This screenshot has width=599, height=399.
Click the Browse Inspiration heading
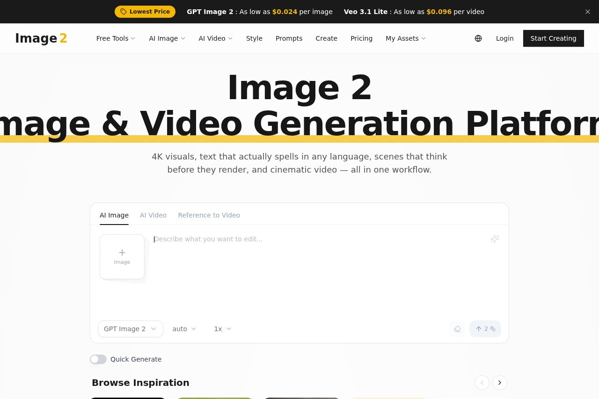(140, 383)
